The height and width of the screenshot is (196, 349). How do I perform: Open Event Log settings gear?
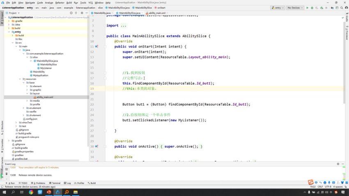click(338, 164)
